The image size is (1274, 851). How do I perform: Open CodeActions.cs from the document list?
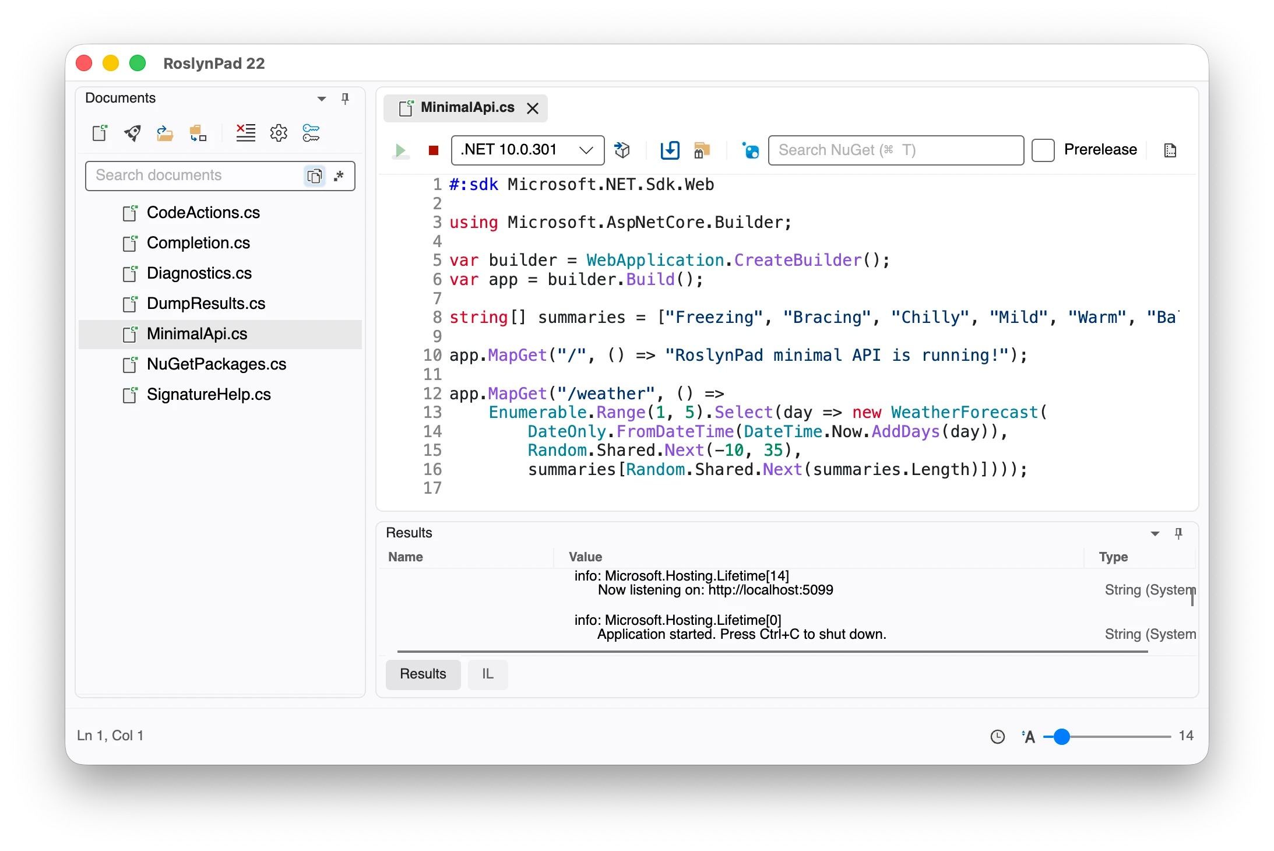(220, 213)
